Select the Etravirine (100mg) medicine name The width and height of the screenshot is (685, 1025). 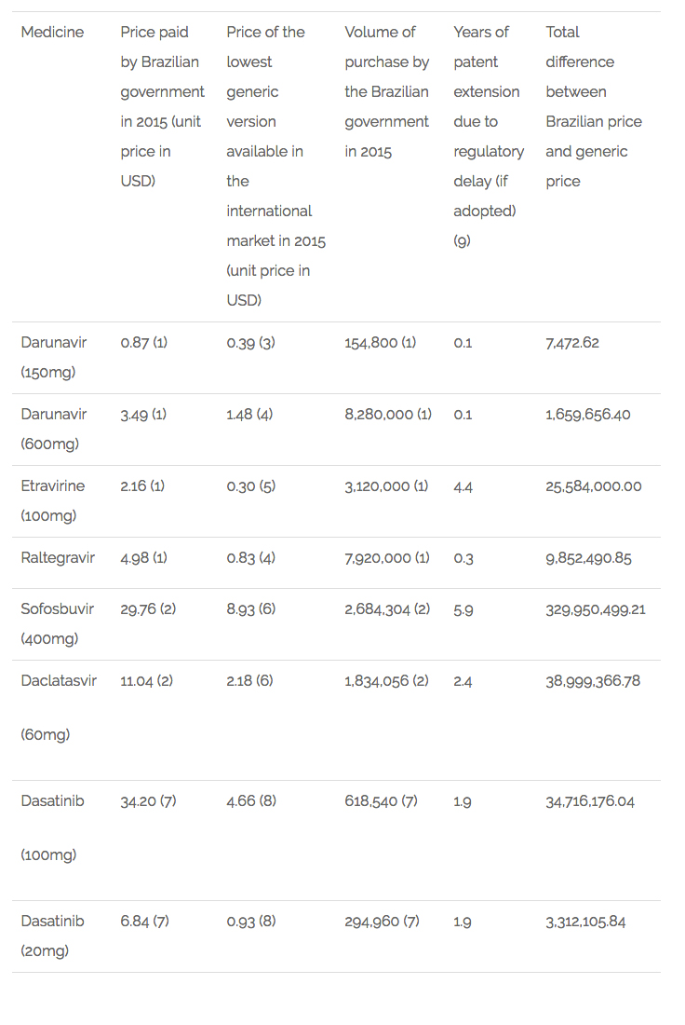pos(53,500)
